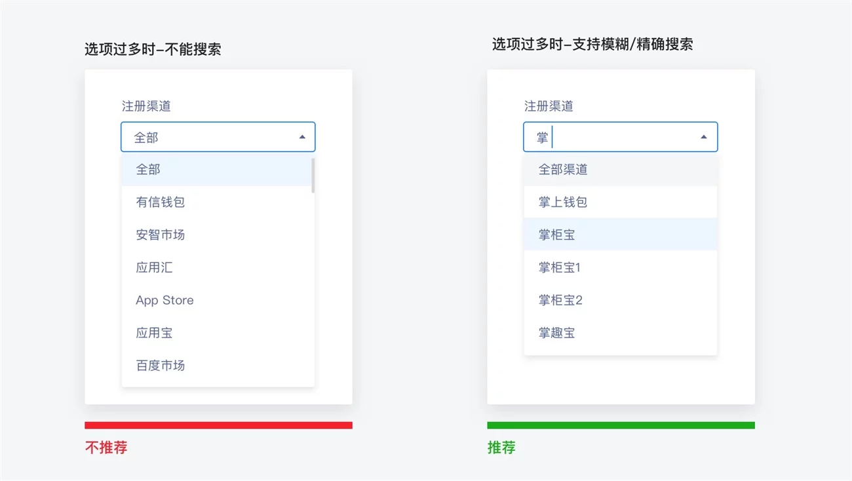
Task: Click the left dropdown list's scrollbar thumb
Action: pyautogui.click(x=313, y=176)
